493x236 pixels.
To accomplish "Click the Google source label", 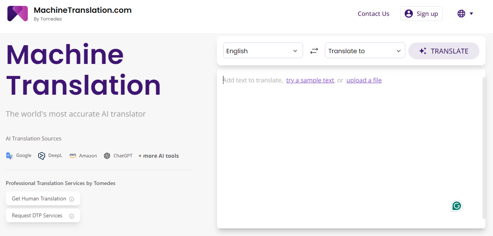I will pyautogui.click(x=24, y=155).
